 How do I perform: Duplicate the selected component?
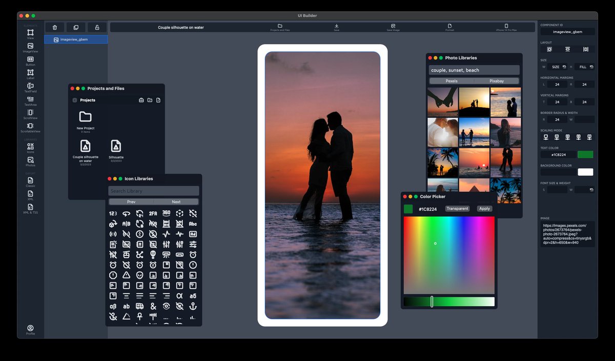pos(76,27)
